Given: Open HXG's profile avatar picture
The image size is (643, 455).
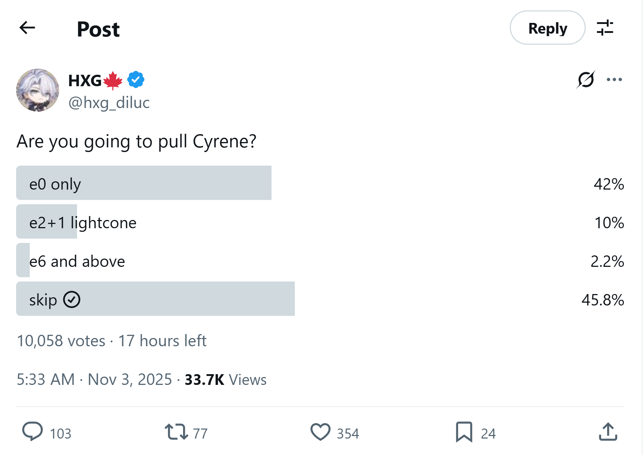Looking at the screenshot, I should [x=38, y=90].
